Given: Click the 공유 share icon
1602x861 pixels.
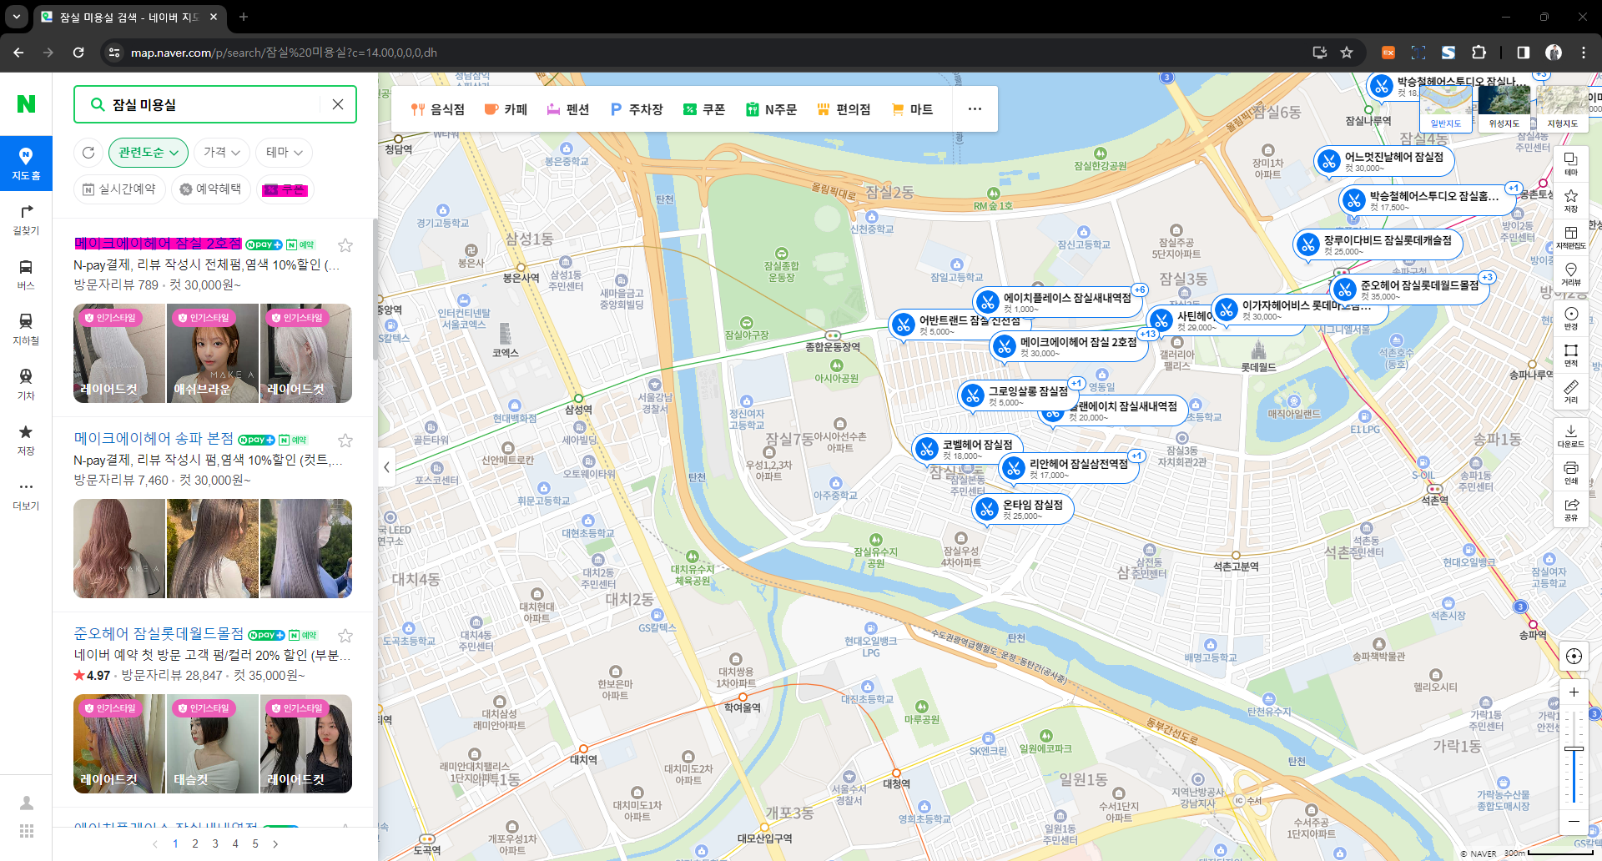Looking at the screenshot, I should click(x=1571, y=509).
